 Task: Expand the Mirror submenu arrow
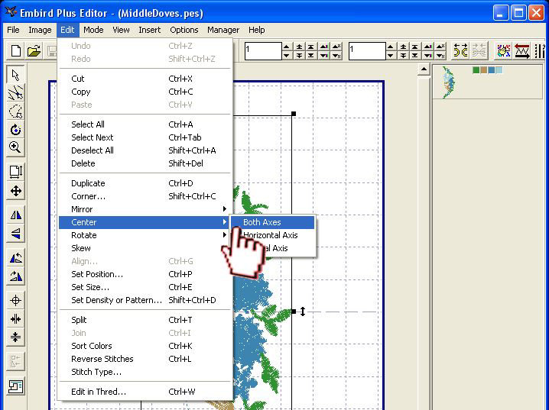(225, 209)
